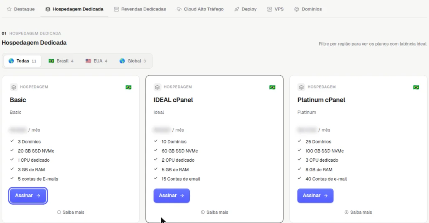Screen dimensions: 429x223
Task: Click the 'Hospedagem Dedicada' section heading
Action: [34, 43]
